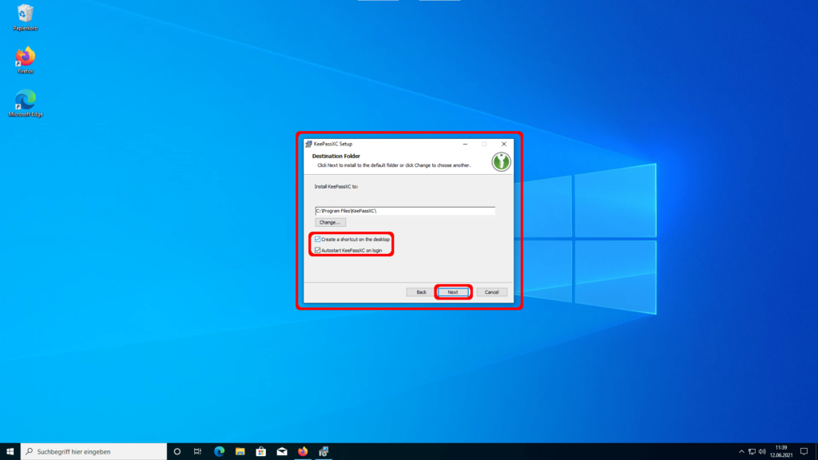Toggle 'Create a shortcut on the desktop' checkbox
Image resolution: width=818 pixels, height=460 pixels.
tap(317, 240)
